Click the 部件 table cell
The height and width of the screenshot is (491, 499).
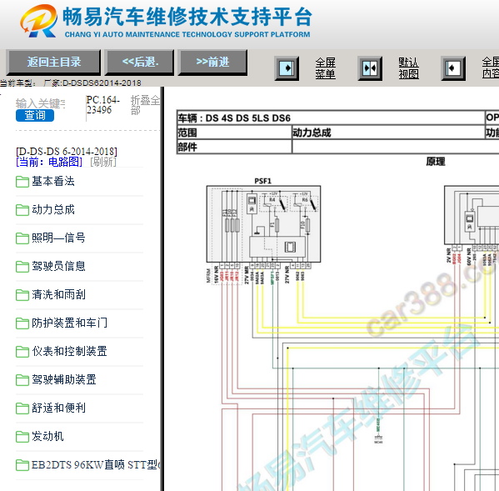tap(234, 147)
